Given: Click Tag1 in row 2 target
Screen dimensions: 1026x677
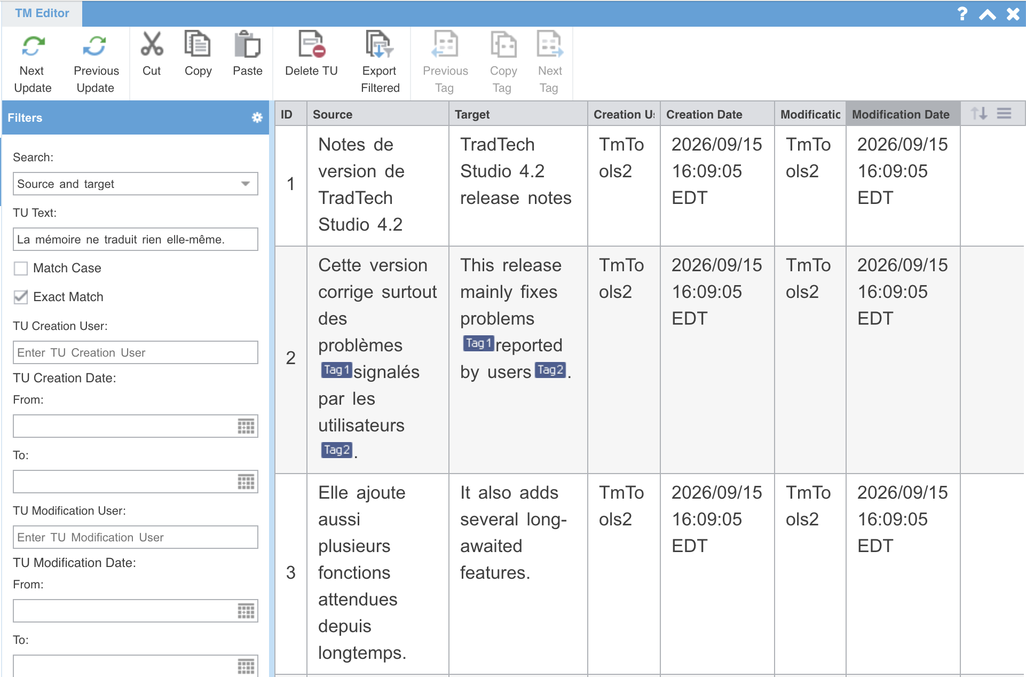Looking at the screenshot, I should point(478,343).
